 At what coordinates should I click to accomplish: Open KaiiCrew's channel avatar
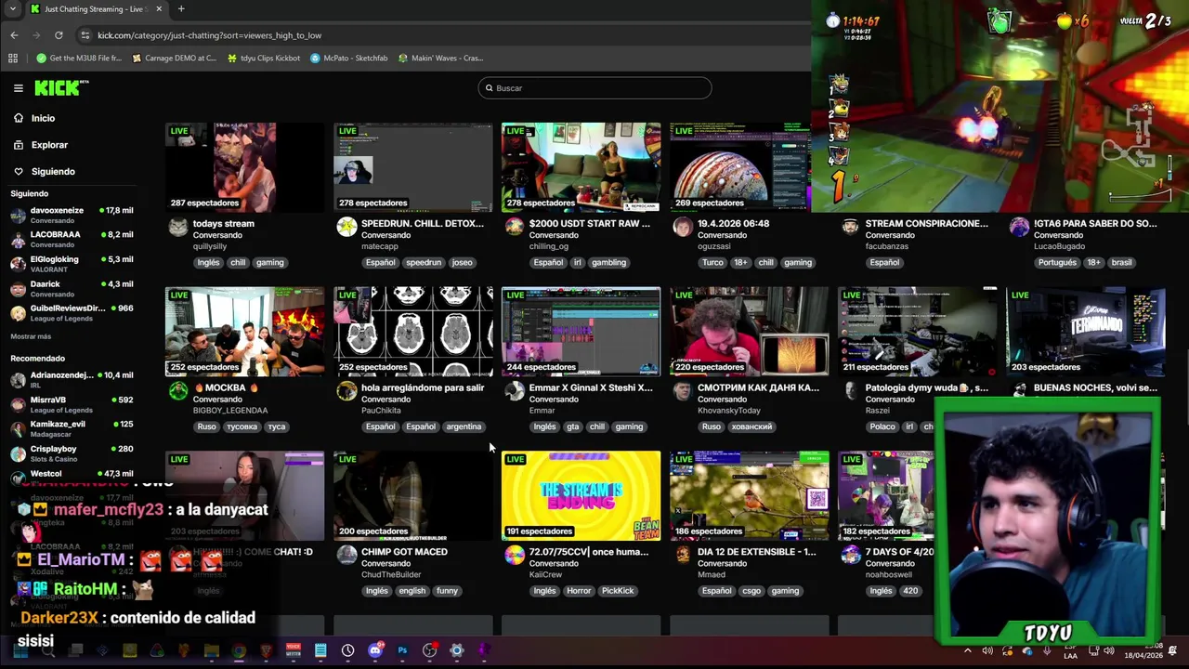point(515,556)
